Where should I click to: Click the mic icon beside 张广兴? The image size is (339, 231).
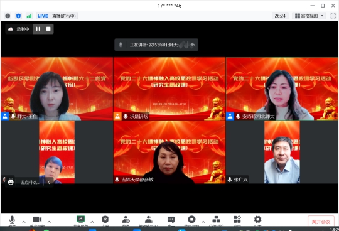coord(230,180)
